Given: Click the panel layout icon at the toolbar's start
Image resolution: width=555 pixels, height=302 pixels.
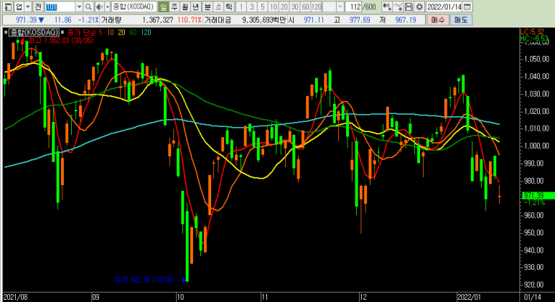Looking at the screenshot, I should (8, 6).
